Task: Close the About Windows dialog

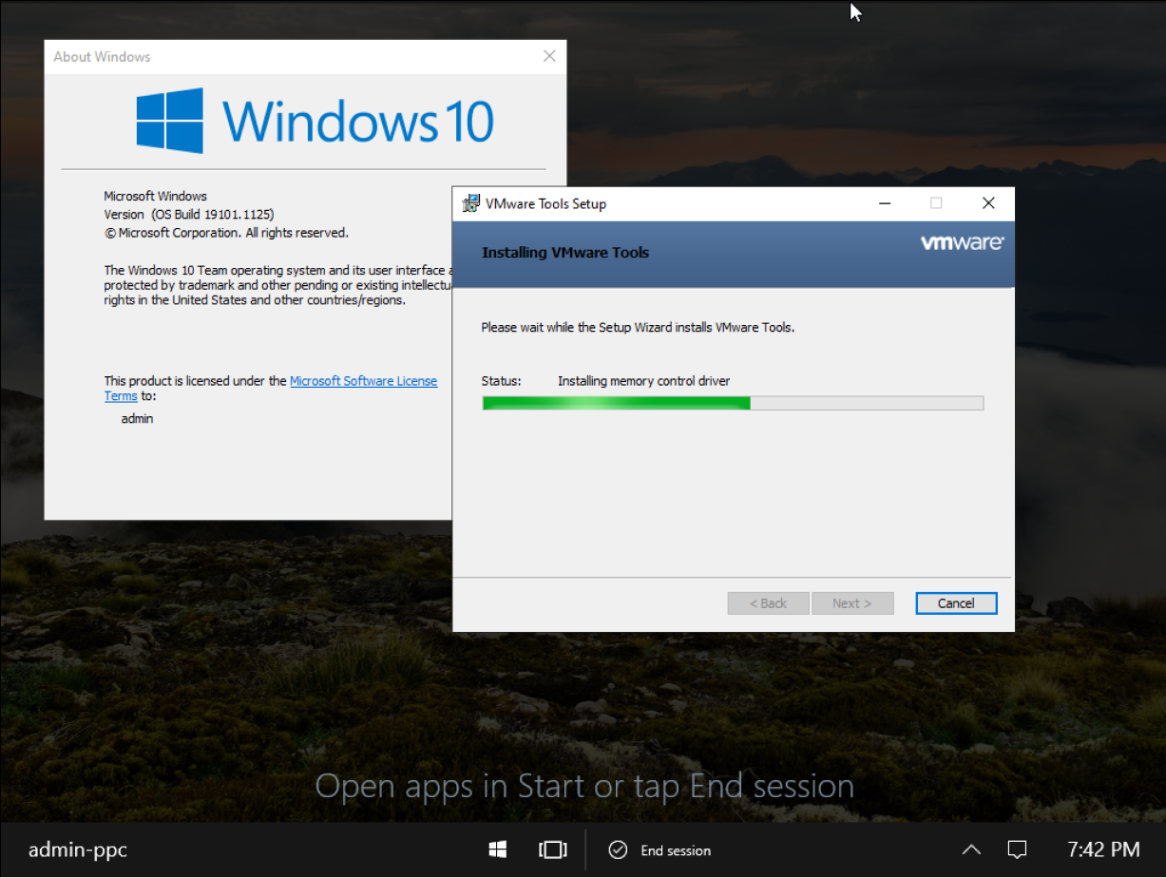Action: click(549, 56)
